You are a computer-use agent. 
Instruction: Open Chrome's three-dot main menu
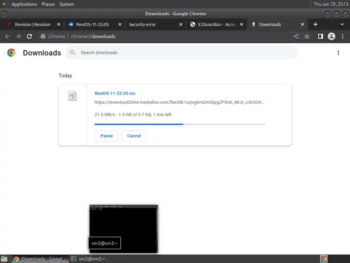pos(342,36)
